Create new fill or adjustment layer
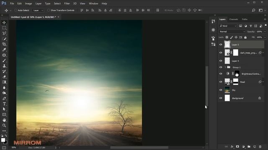The width and height of the screenshot is (268, 150). pyautogui.click(x=243, y=147)
